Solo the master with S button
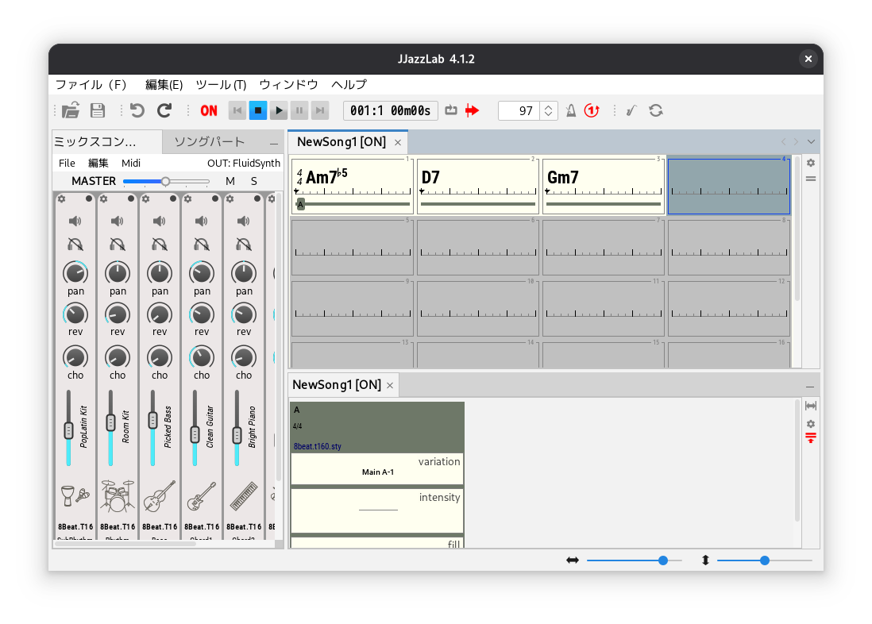The height and width of the screenshot is (624, 872). point(254,181)
